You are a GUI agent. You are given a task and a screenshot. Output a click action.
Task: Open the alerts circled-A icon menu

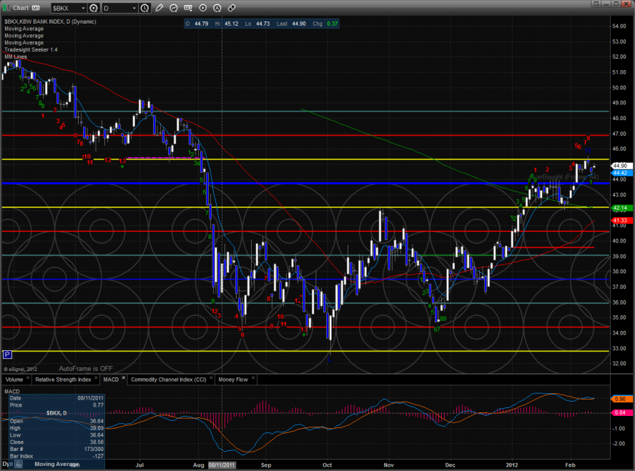pyautogui.click(x=217, y=8)
